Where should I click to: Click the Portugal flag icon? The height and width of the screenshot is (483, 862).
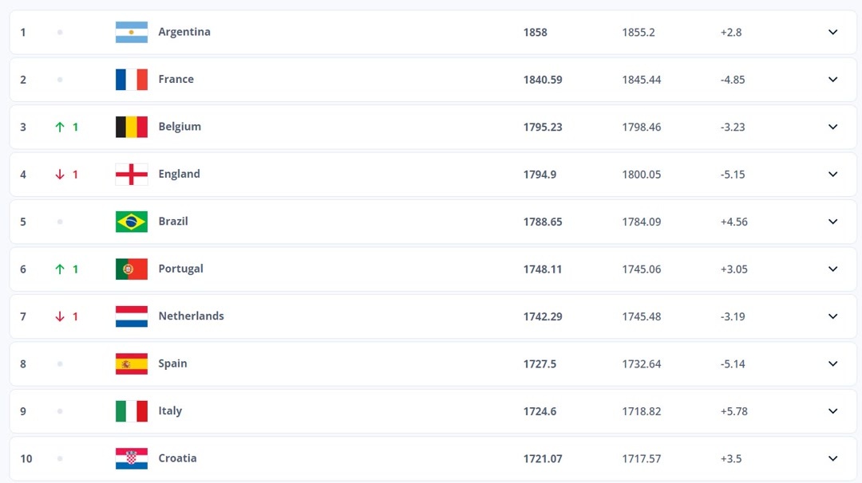132,269
